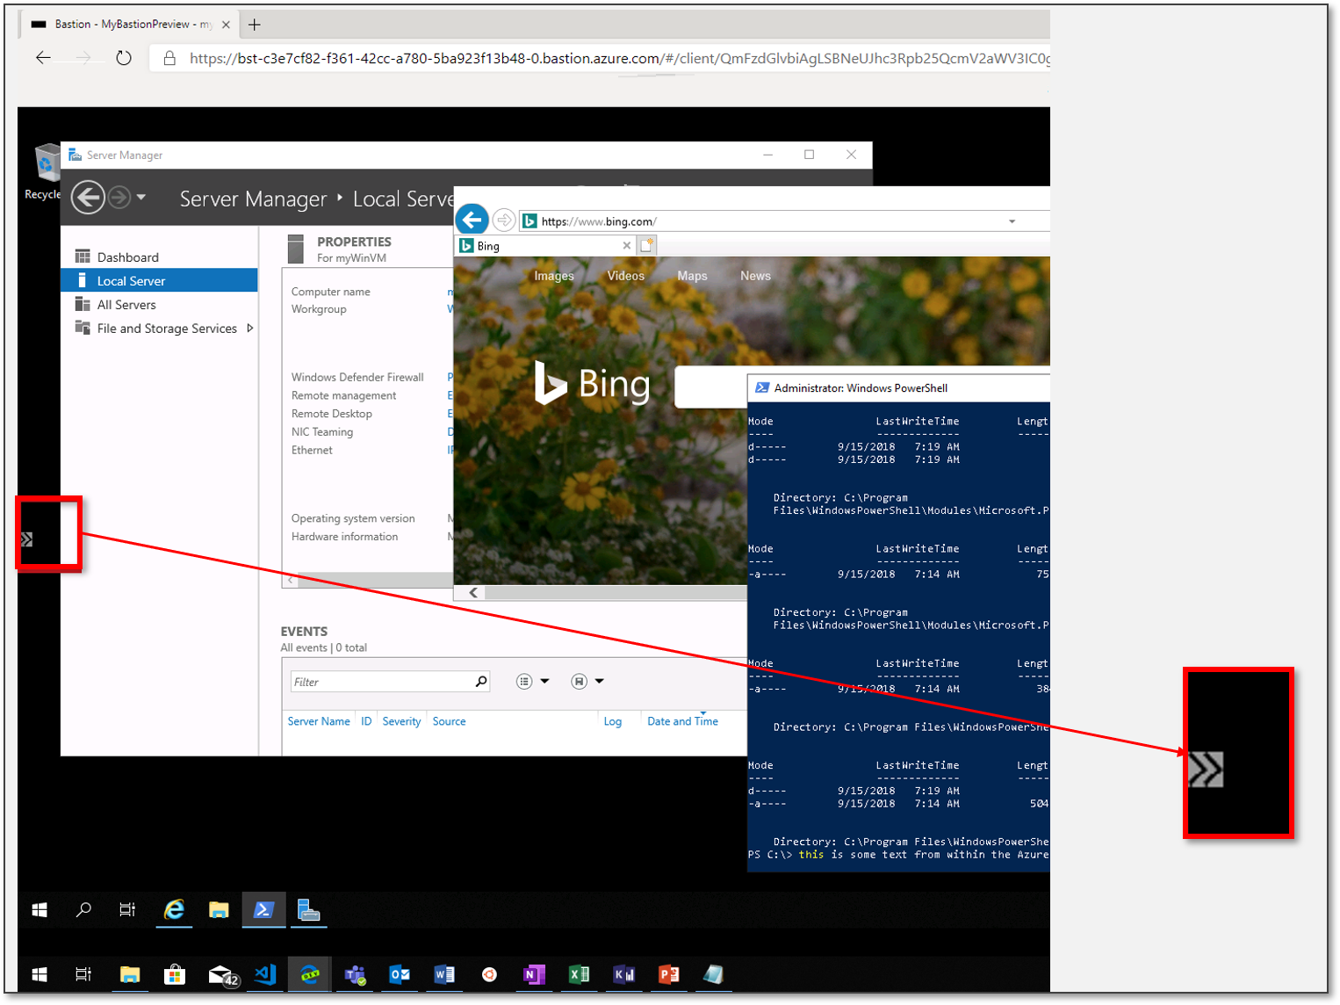Open Mail app in local taskbar

[223, 975]
